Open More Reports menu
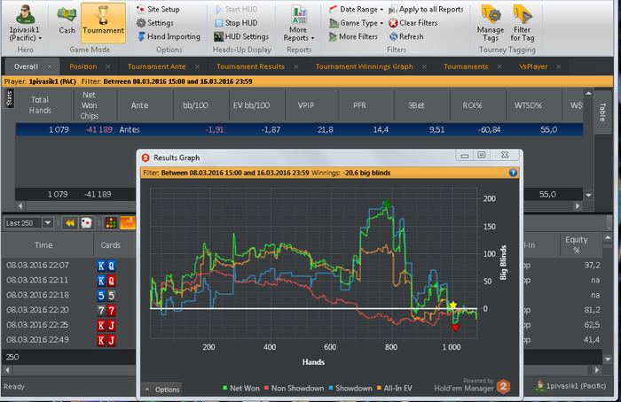 click(x=299, y=24)
